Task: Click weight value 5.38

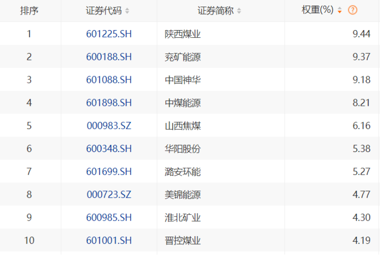Action: point(361,149)
